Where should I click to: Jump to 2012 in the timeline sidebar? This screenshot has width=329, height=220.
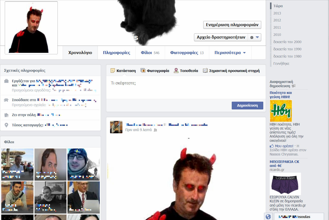[277, 20]
